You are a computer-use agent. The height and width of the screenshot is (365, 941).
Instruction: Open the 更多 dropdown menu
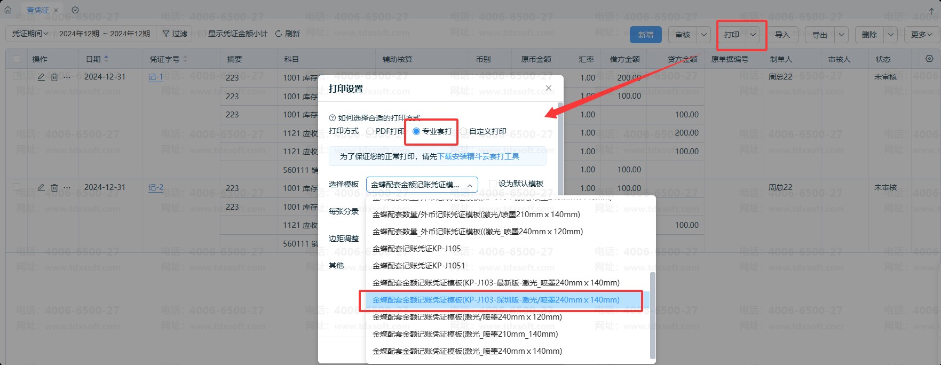pyautogui.click(x=921, y=35)
